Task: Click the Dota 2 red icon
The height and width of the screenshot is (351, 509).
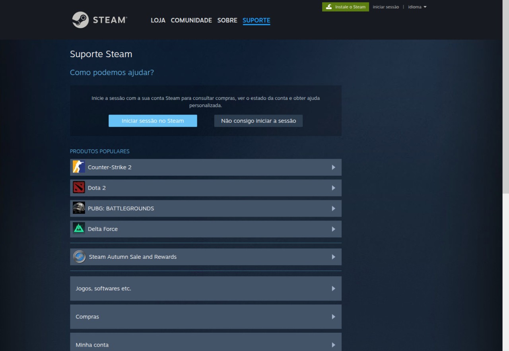Action: pyautogui.click(x=79, y=188)
